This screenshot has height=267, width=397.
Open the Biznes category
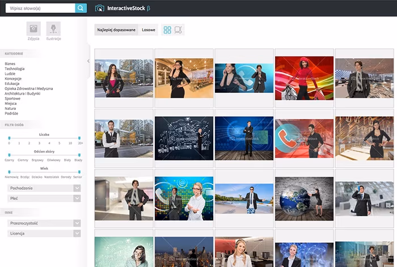tap(10, 64)
